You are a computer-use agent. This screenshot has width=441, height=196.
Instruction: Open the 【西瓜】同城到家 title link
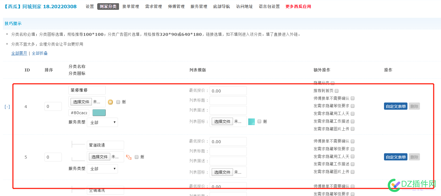pos(40,6)
